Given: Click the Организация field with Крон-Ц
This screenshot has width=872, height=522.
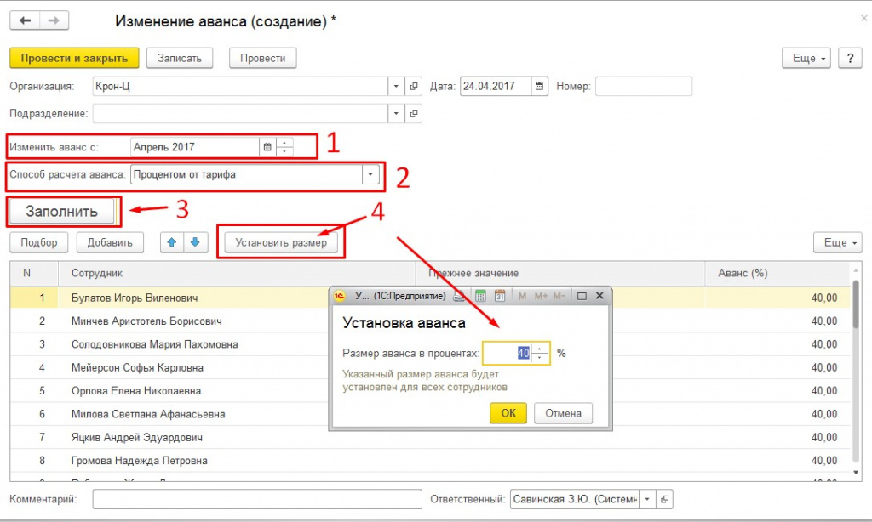Looking at the screenshot, I should click(240, 86).
